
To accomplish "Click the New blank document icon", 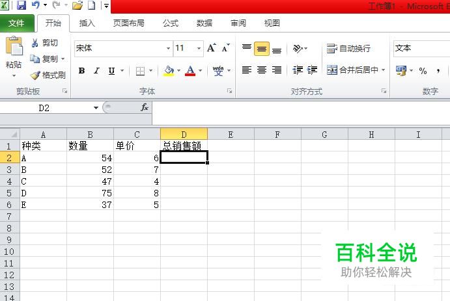I will pyautogui.click(x=91, y=5).
